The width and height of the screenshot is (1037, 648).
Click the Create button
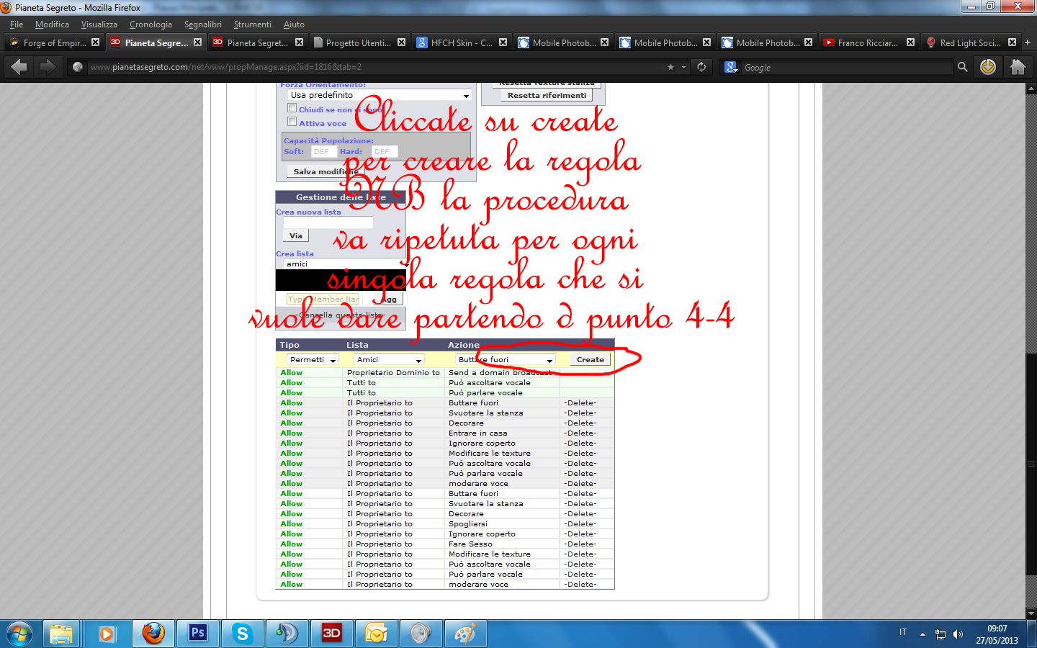point(590,359)
